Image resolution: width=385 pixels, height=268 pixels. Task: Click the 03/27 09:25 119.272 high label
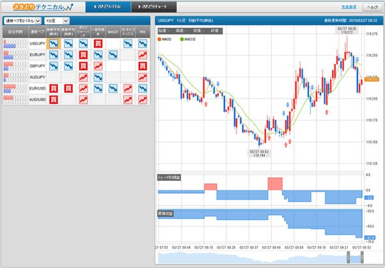pyautogui.click(x=347, y=31)
